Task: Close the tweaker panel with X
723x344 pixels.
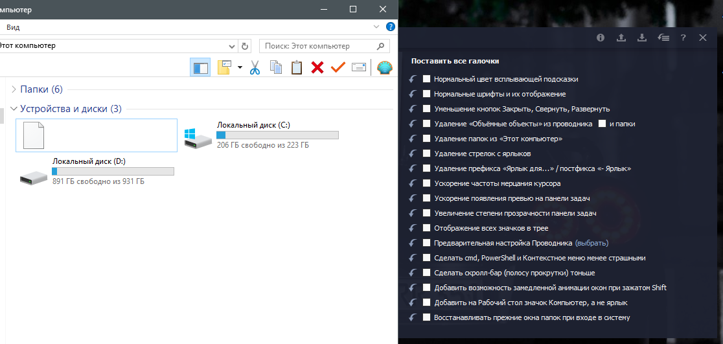Action: (703, 38)
